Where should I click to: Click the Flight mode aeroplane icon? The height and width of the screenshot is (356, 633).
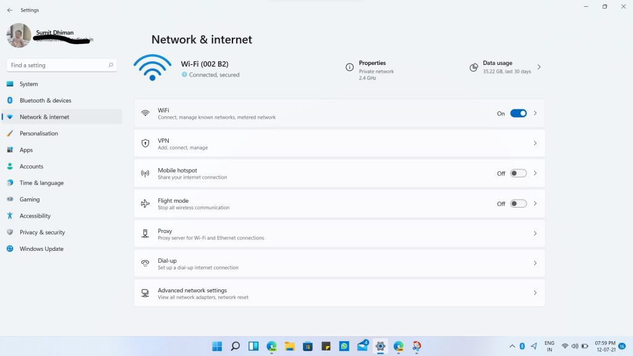click(145, 203)
